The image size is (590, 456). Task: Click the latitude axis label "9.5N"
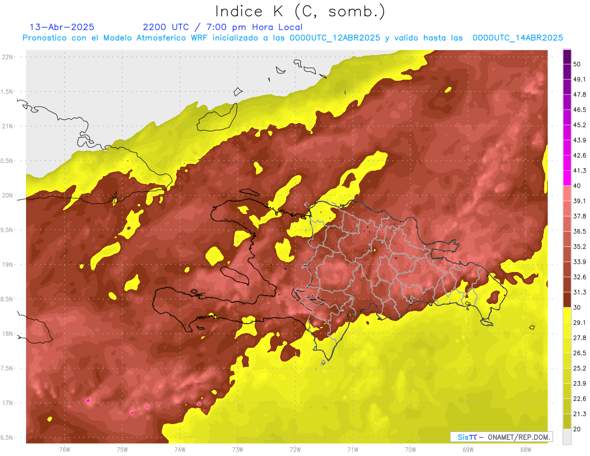(x=7, y=230)
